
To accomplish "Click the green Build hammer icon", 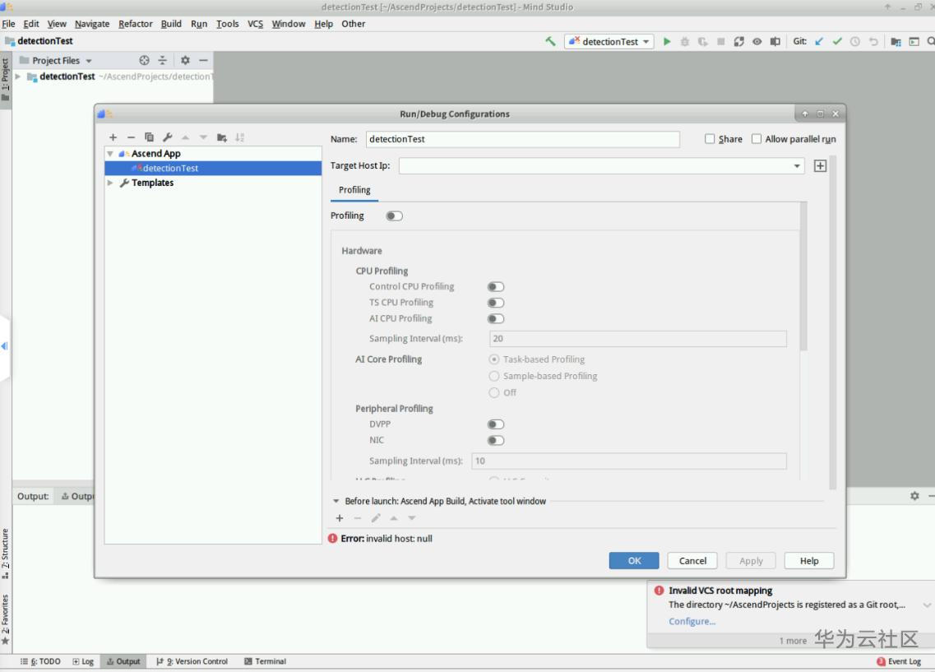I will point(550,41).
